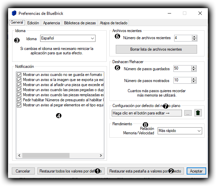Screen dimensions: 216x186
Task: Decrease Número de pasos mostrados value
Action: 194,82
